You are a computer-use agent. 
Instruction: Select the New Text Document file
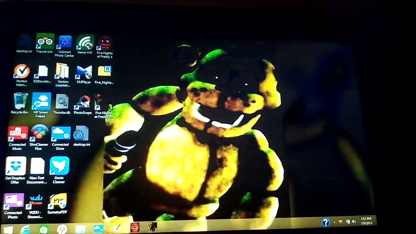pyautogui.click(x=37, y=171)
